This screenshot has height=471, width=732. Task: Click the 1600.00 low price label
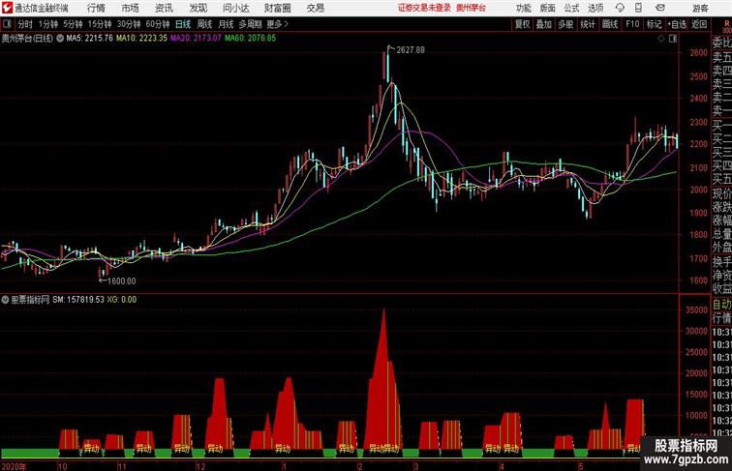pos(121,281)
